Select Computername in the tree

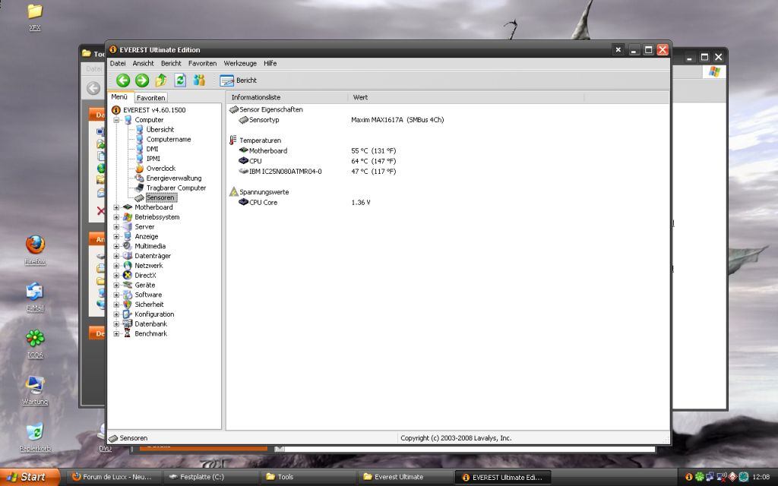[168, 140]
